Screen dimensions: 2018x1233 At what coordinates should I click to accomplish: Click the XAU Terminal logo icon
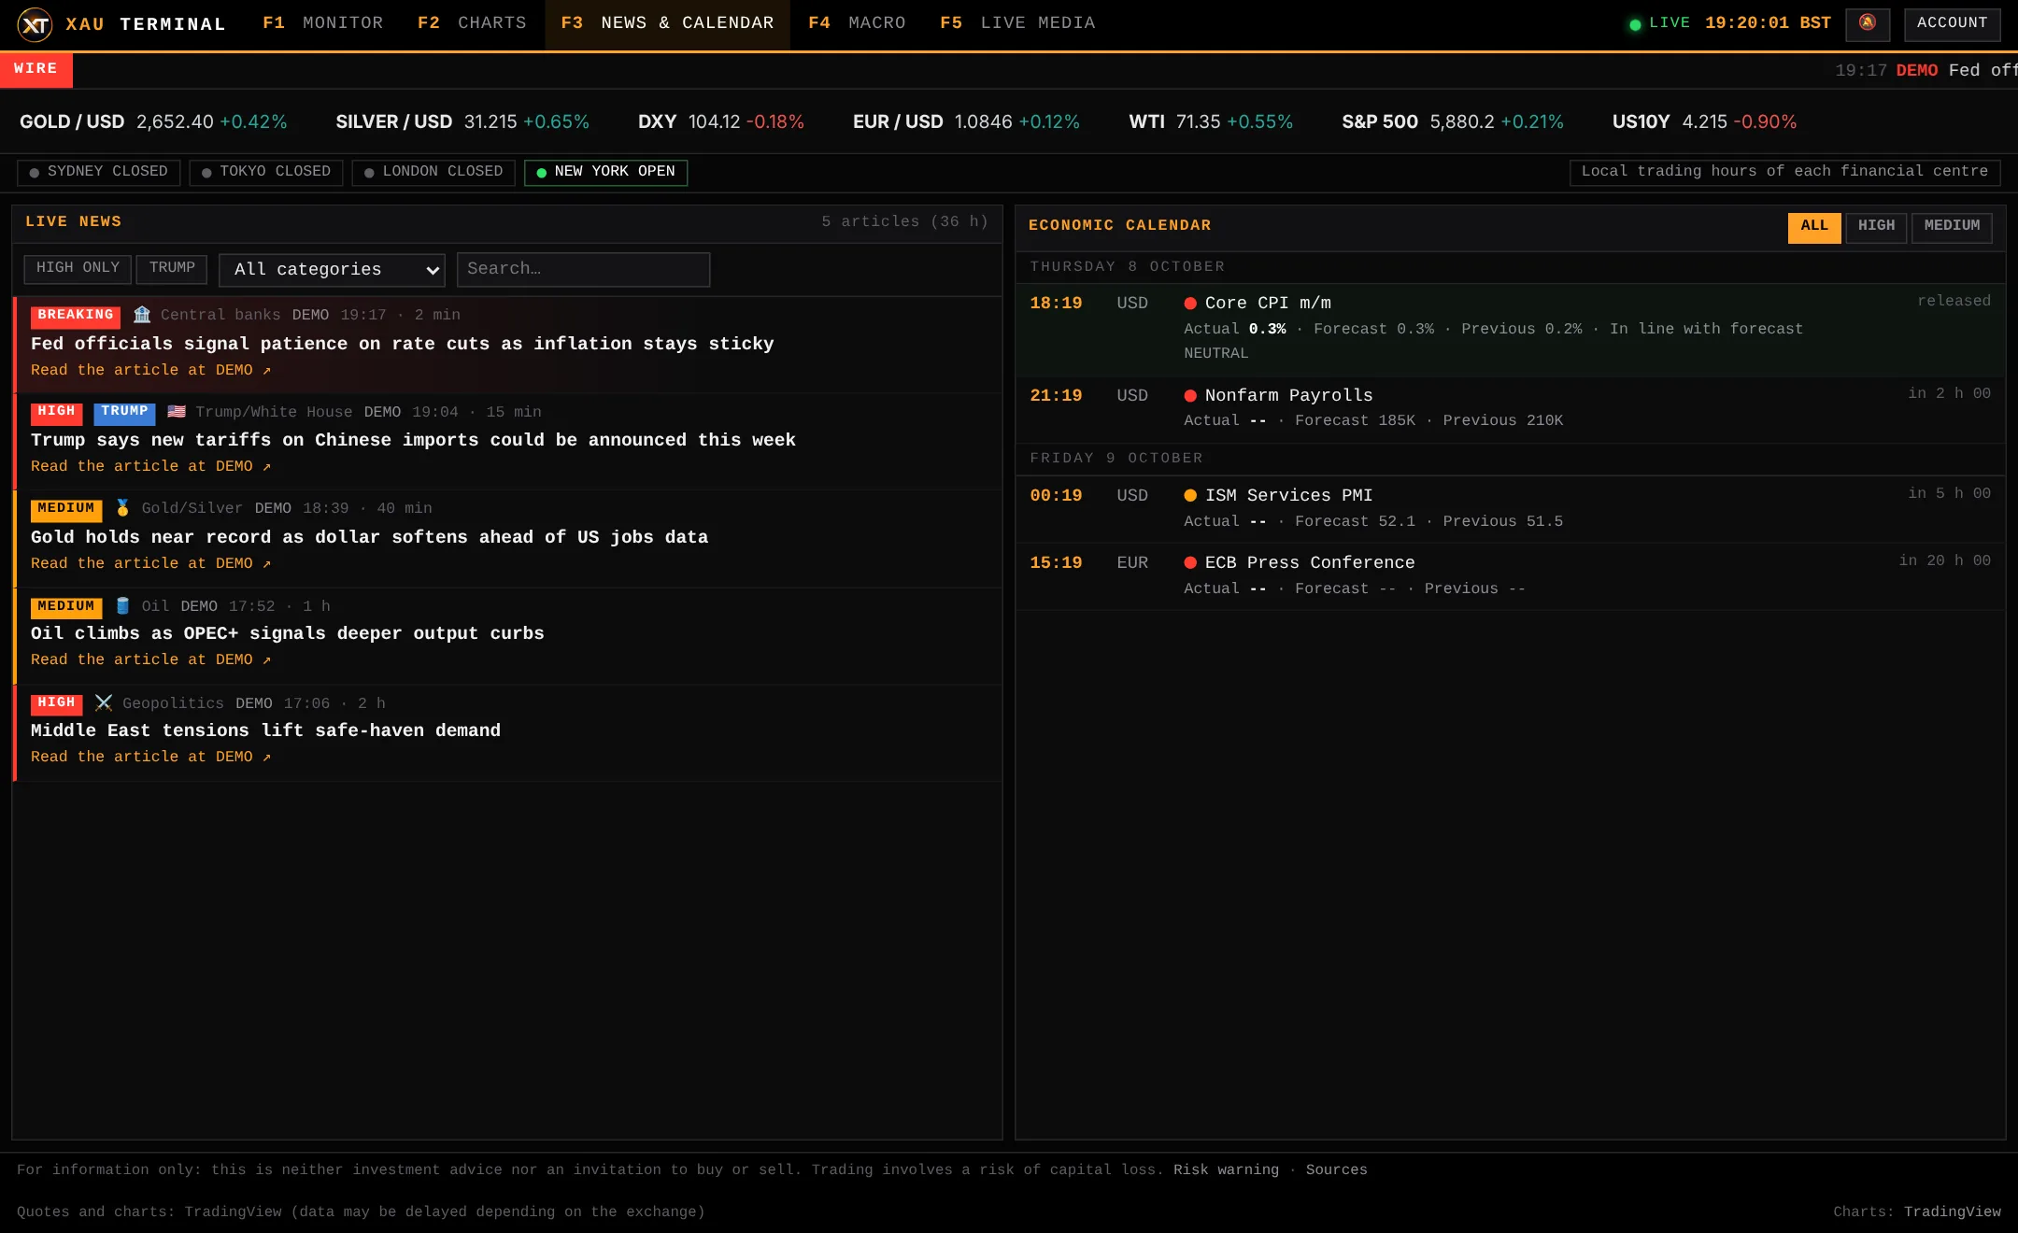(x=35, y=24)
